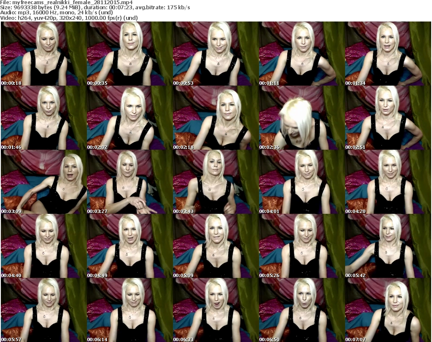
Task: Select the thumbnail frame at 00:05:57
Action: (x=44, y=310)
